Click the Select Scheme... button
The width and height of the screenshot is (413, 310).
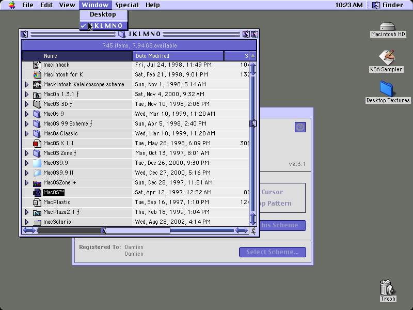click(273, 252)
